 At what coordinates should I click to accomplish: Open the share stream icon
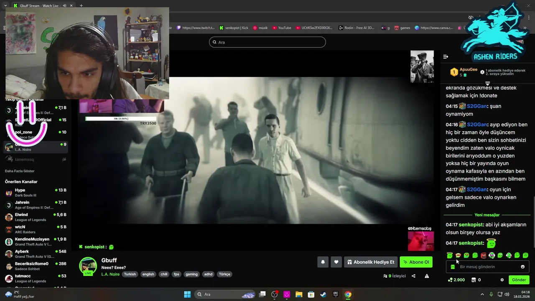[x=413, y=276]
